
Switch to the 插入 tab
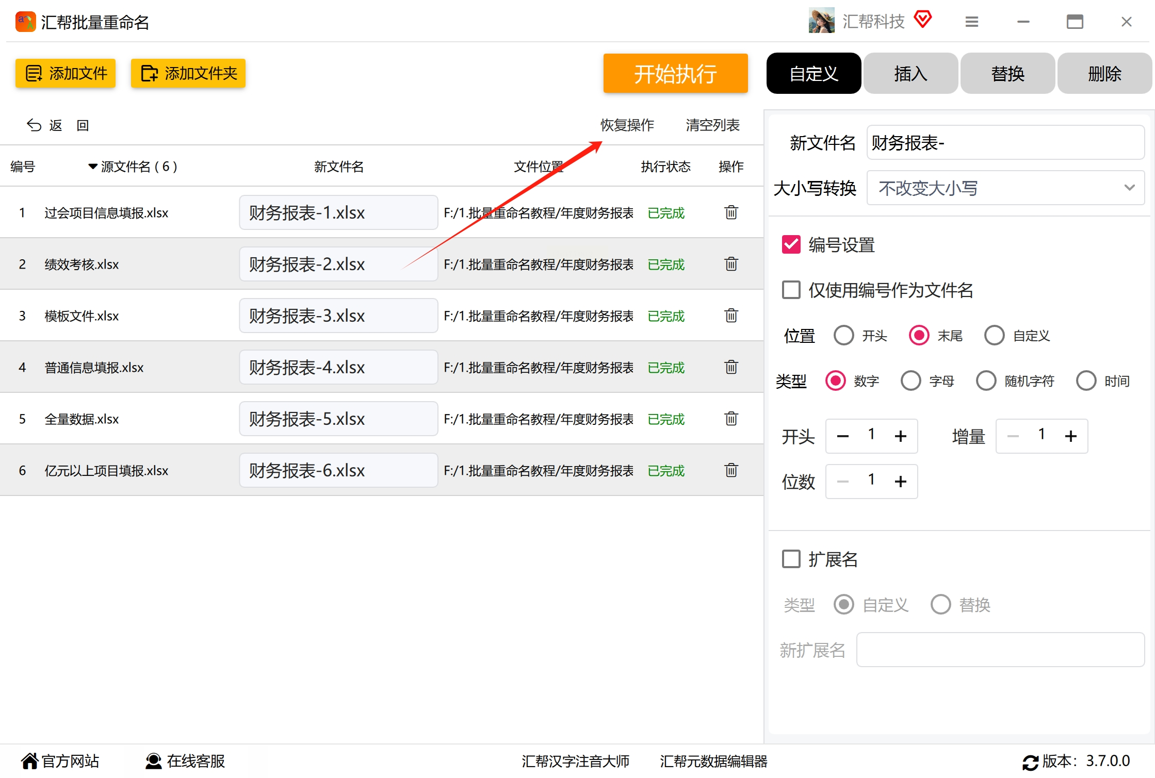(910, 74)
